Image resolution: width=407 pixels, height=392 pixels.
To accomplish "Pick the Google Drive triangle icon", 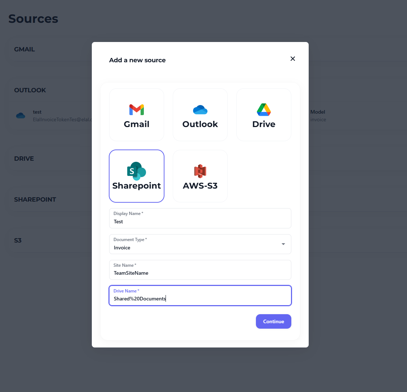I will [264, 110].
